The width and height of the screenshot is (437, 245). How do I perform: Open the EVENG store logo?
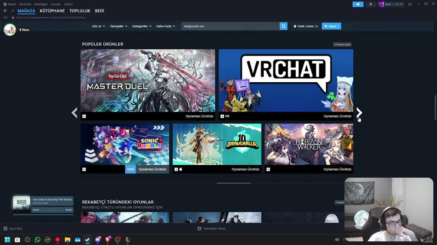(10, 30)
